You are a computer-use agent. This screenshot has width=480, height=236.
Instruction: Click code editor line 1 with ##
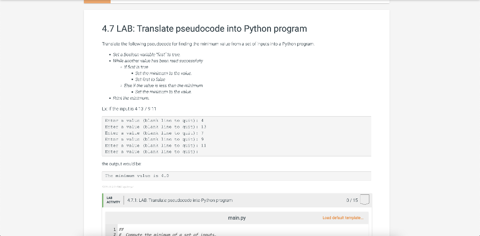click(121, 229)
